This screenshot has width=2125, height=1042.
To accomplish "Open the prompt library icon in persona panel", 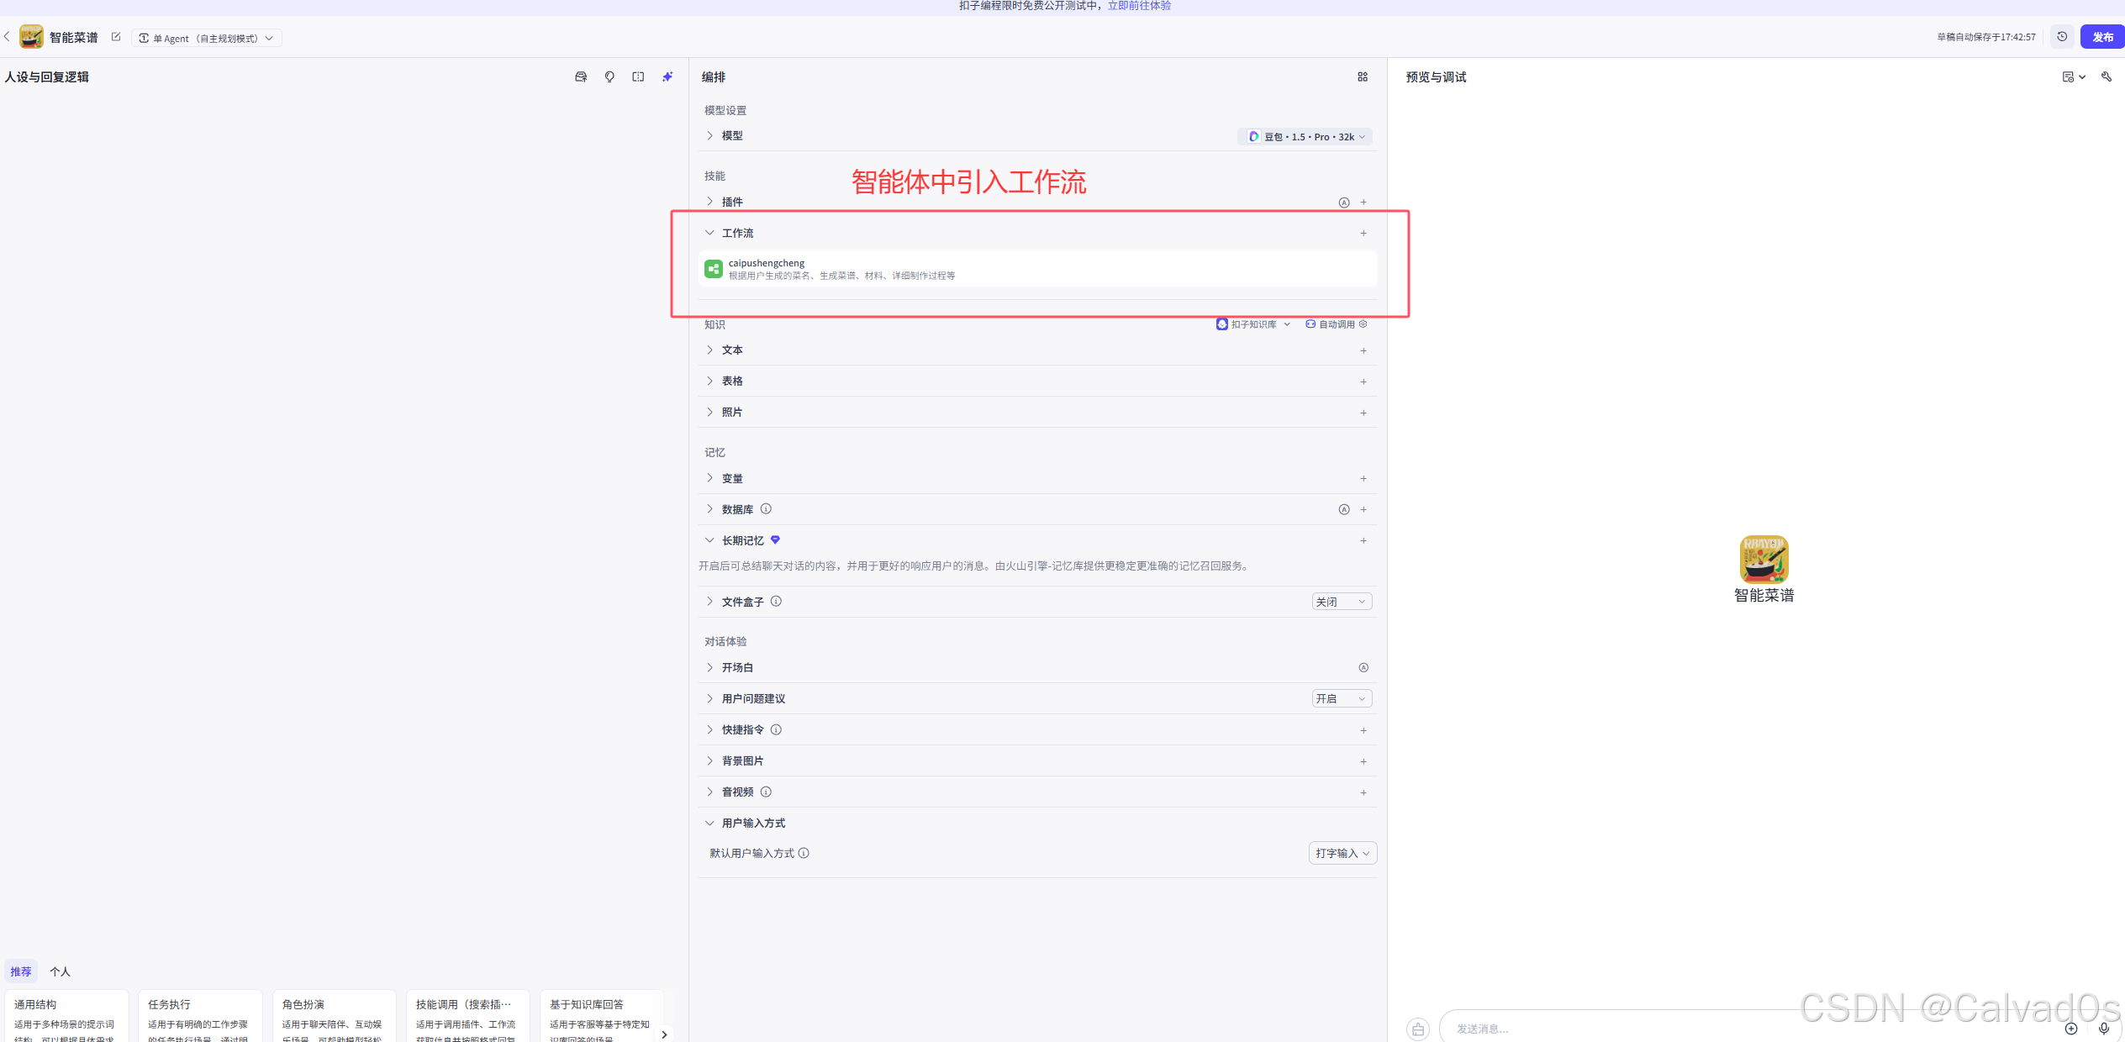I will pos(581,76).
